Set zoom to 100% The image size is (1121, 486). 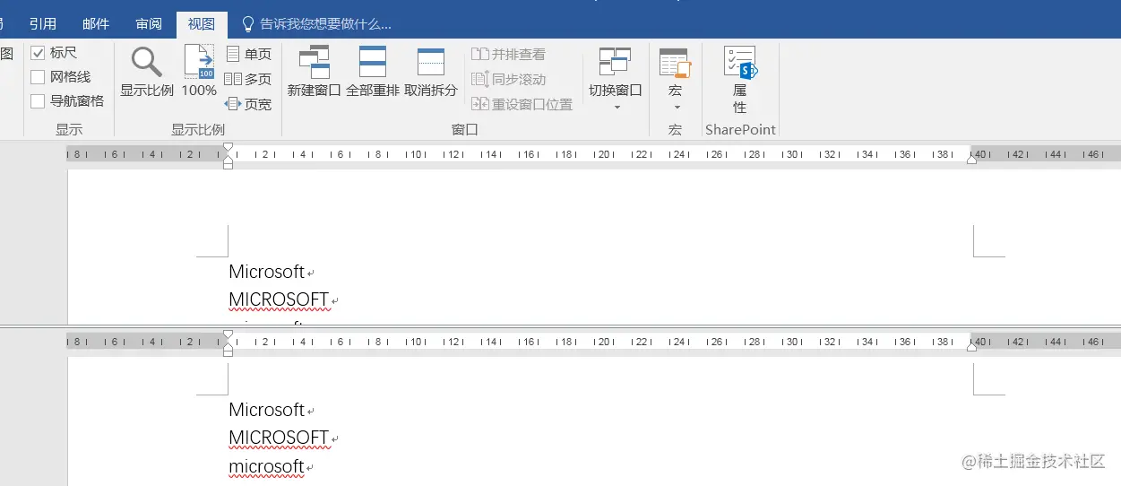coord(199,72)
